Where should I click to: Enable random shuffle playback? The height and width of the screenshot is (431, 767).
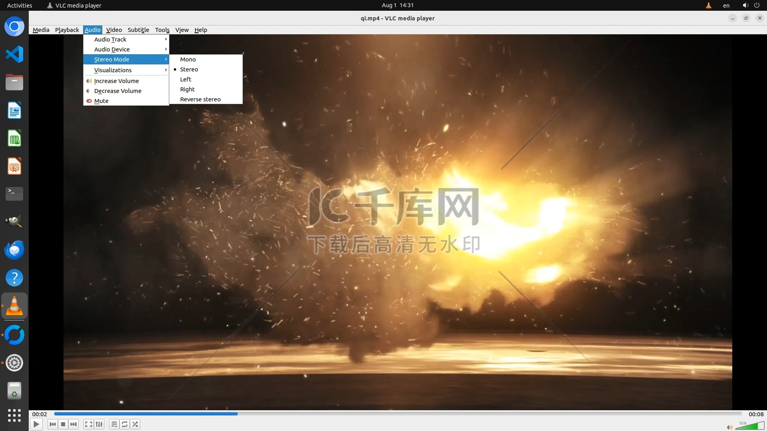135,424
